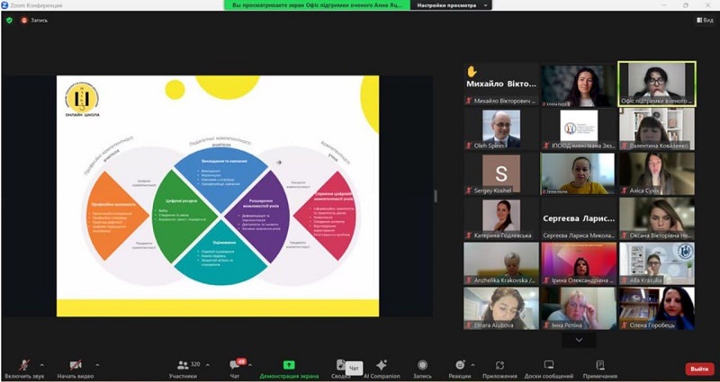Select Офіс підтримки вченого speaker tile

[x=657, y=84]
